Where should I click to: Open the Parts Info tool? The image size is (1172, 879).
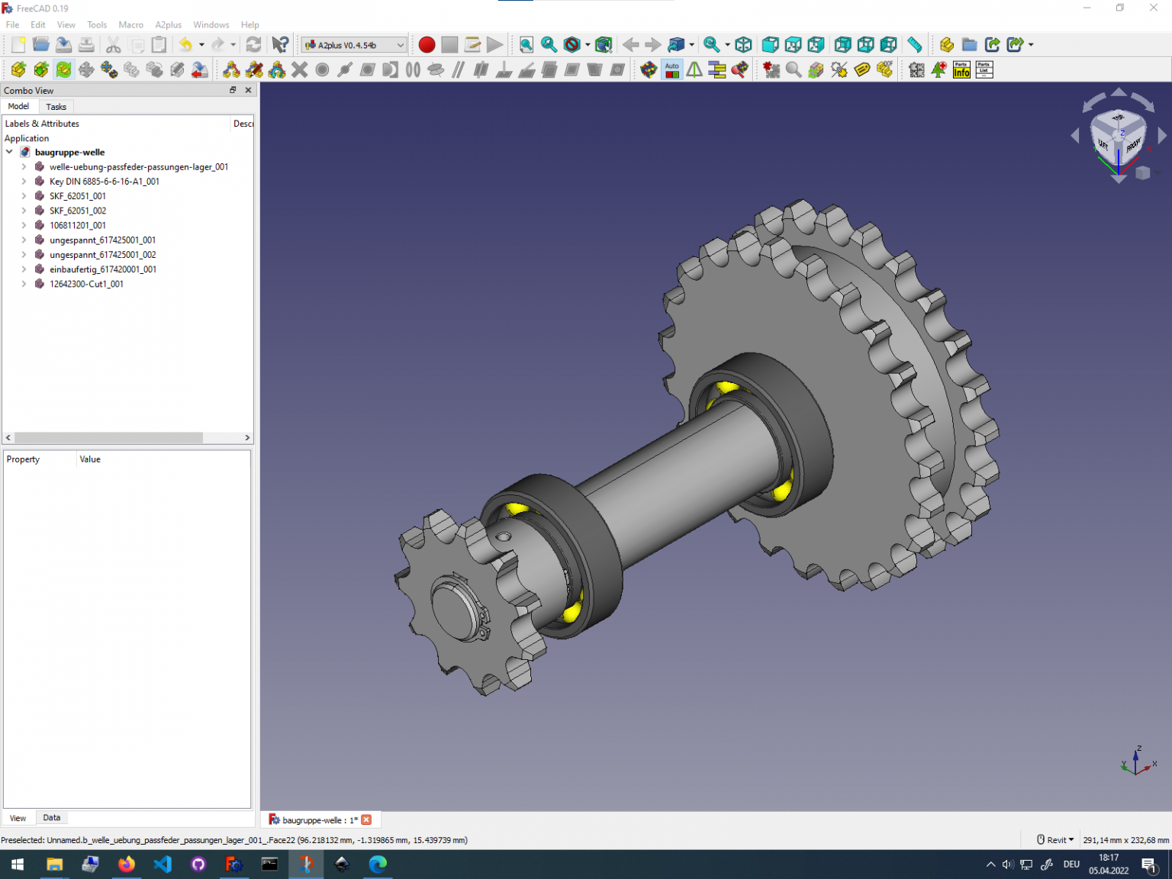(x=961, y=69)
